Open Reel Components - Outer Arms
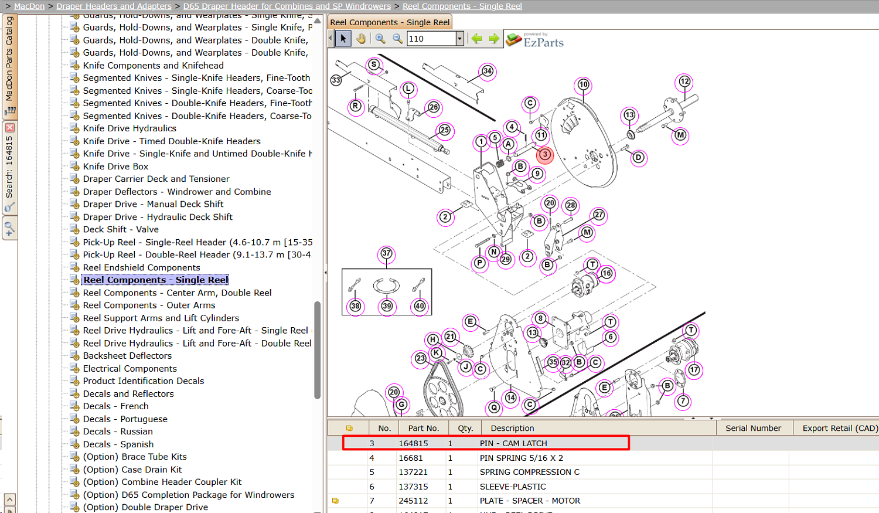Screen dimensions: 879x513 coord(149,305)
